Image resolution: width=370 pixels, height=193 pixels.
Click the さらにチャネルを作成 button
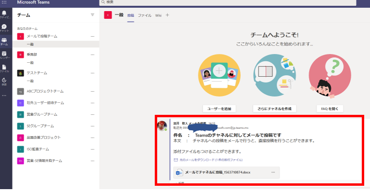click(274, 109)
